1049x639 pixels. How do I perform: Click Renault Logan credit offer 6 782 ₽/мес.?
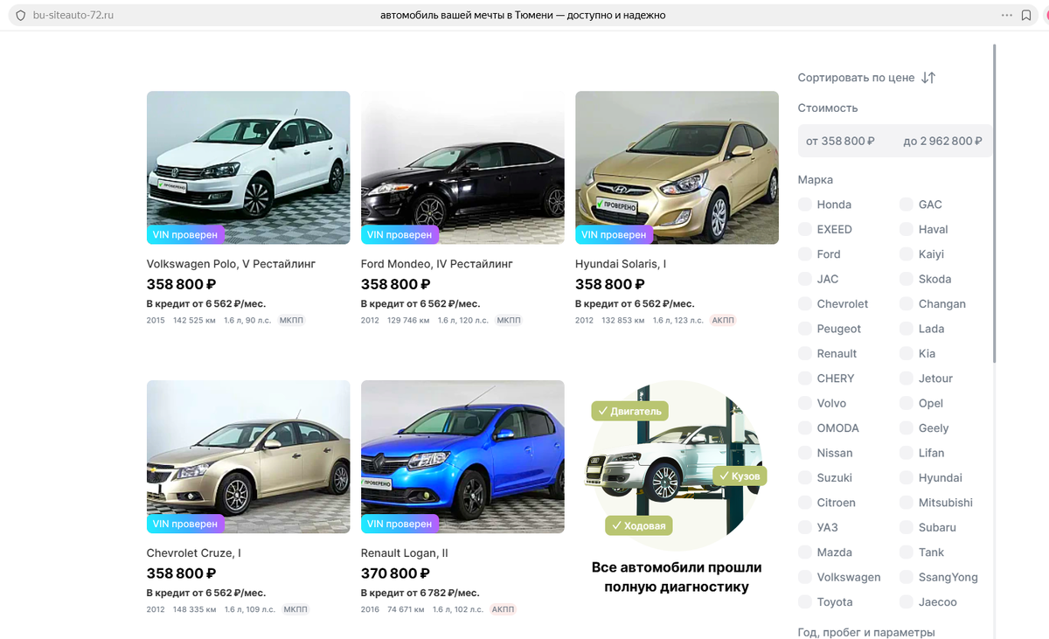pyautogui.click(x=420, y=593)
